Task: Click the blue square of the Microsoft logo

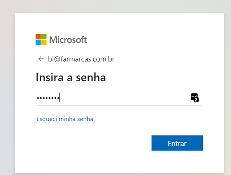Action: pyautogui.click(x=38, y=42)
